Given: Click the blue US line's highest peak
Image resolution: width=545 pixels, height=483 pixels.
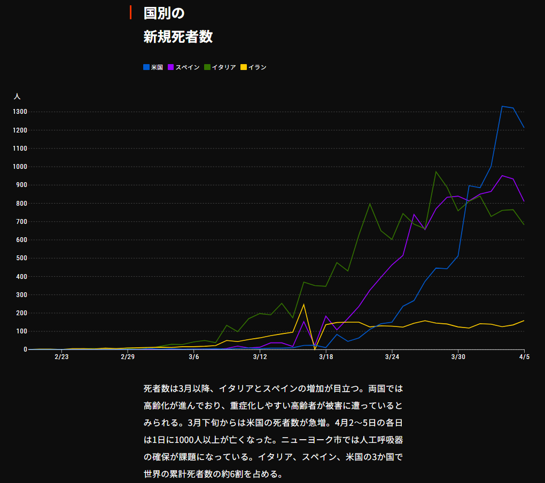Looking at the screenshot, I should tap(502, 106).
